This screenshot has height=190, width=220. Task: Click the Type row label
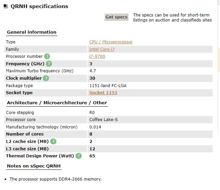[11, 42]
